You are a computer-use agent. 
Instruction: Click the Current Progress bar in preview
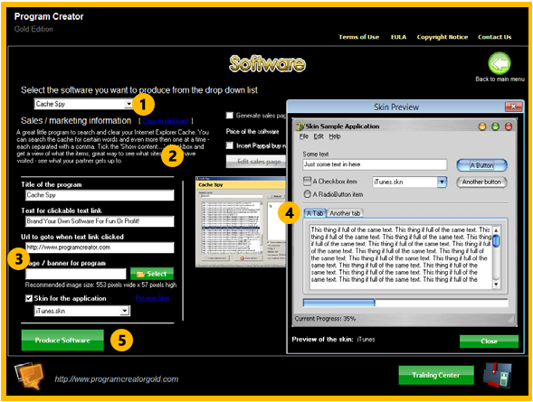click(405, 303)
